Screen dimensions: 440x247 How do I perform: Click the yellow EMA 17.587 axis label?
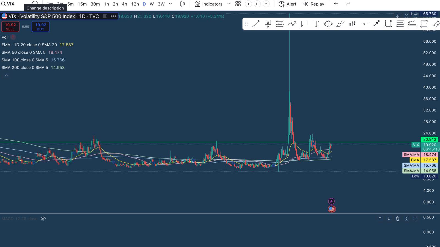(424, 160)
